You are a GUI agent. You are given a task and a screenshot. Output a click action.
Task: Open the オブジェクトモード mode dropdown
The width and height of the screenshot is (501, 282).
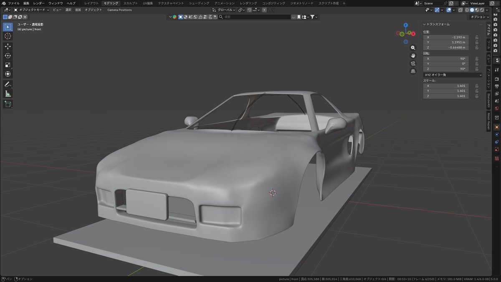[x=31, y=10]
